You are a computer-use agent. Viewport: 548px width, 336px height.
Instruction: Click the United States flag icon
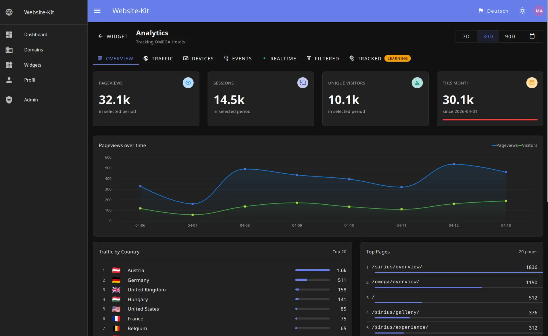pyautogui.click(x=116, y=309)
